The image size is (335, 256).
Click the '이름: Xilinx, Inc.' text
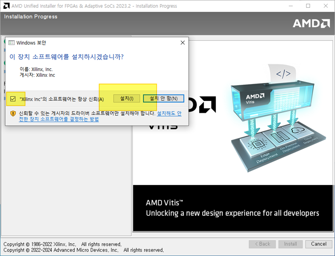point(36,69)
